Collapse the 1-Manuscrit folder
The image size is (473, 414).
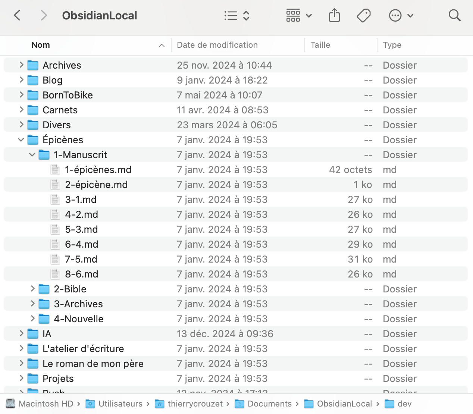point(32,154)
